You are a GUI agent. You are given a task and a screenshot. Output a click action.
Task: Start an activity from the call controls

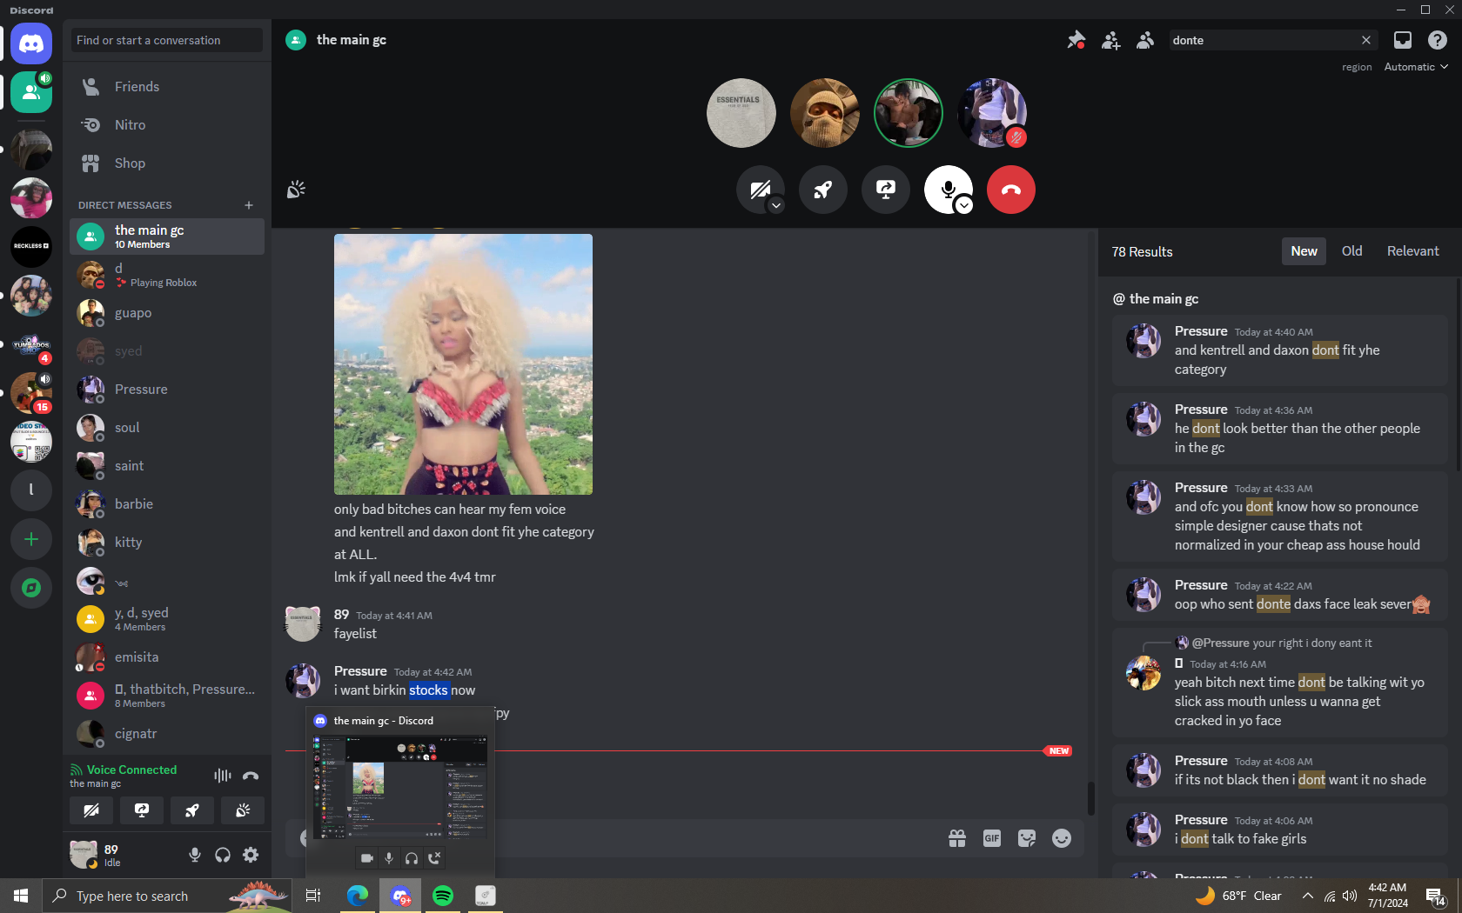click(x=823, y=190)
